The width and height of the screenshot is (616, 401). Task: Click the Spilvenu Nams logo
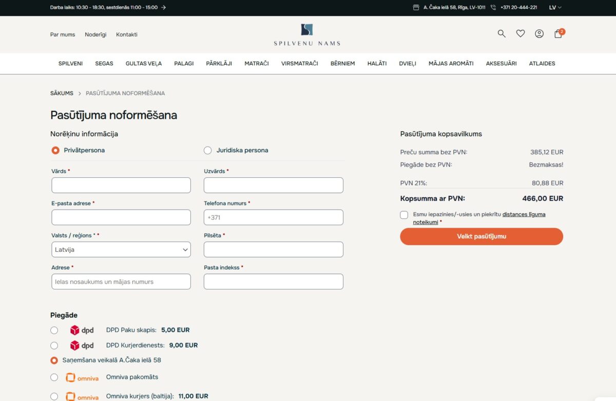[306, 34]
